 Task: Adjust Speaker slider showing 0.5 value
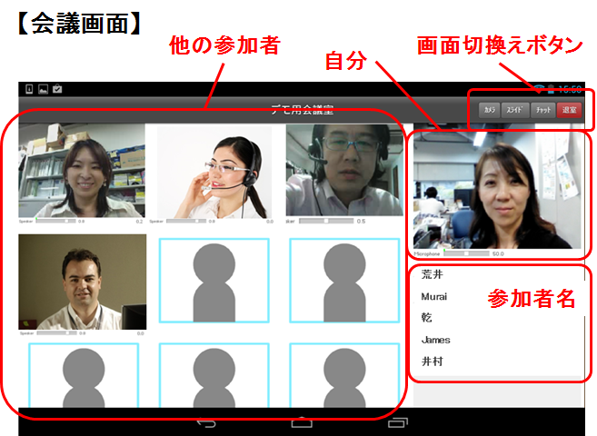point(326,221)
